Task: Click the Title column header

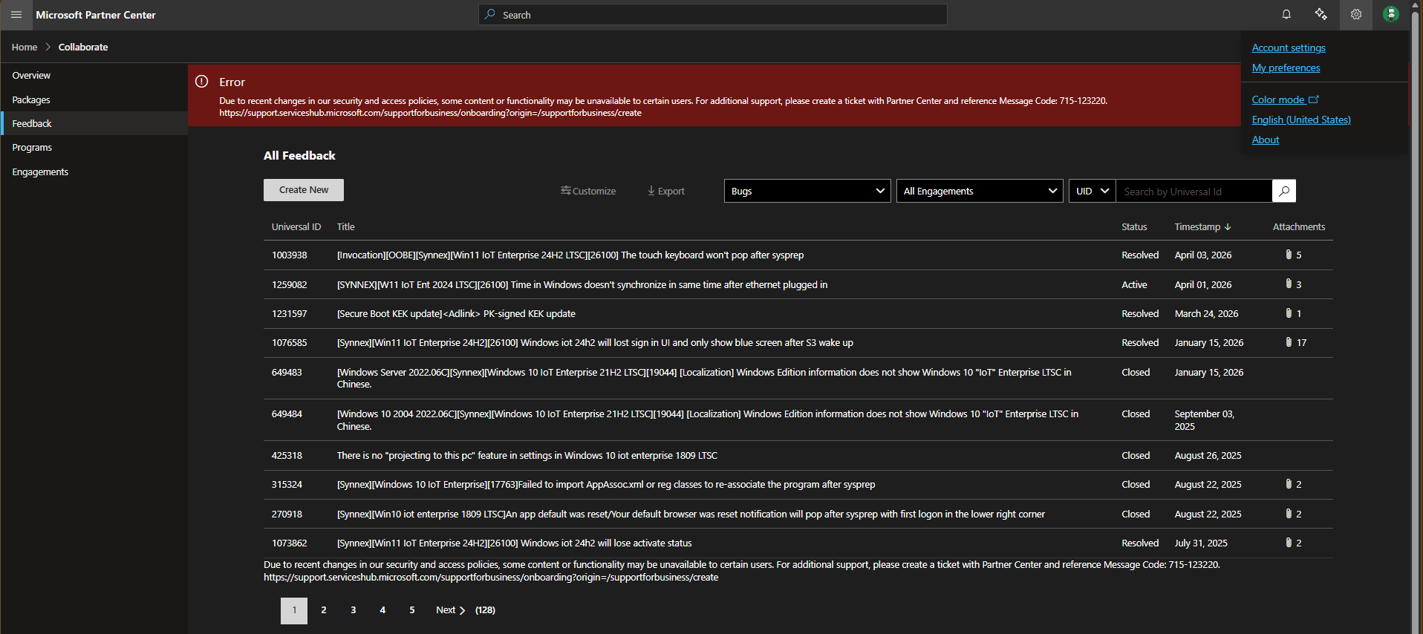Action: [x=345, y=227]
